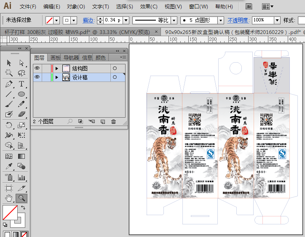The image size is (305, 237).
Task: Select the Ellipse tool
Action: pyautogui.click(x=21, y=94)
